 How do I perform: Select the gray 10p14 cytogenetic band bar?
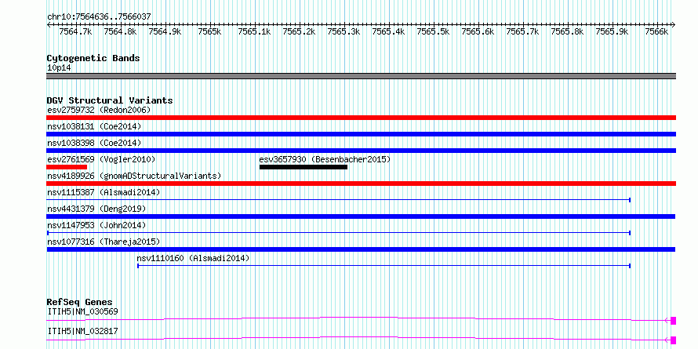tap(361, 76)
